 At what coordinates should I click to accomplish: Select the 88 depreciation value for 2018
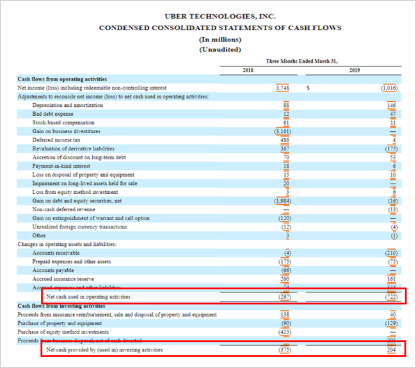[286, 106]
